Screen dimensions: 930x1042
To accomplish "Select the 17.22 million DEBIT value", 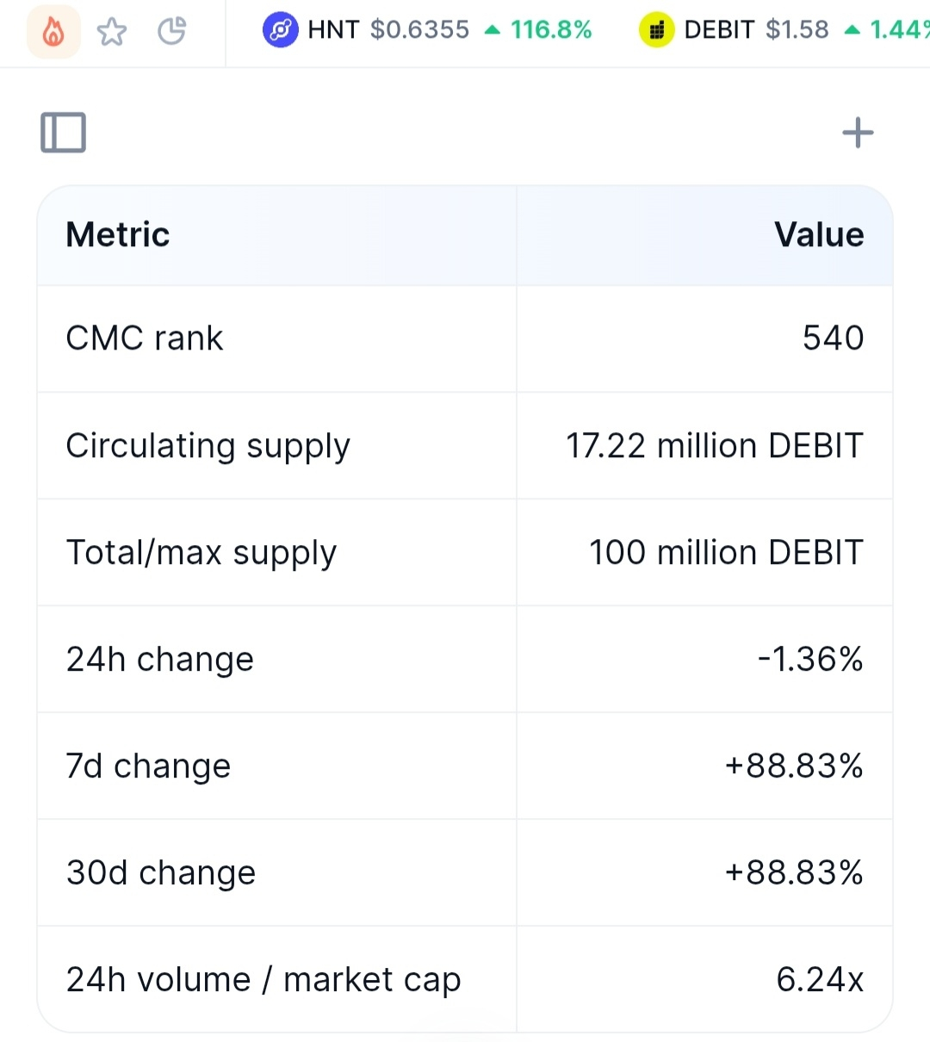I will tap(715, 446).
